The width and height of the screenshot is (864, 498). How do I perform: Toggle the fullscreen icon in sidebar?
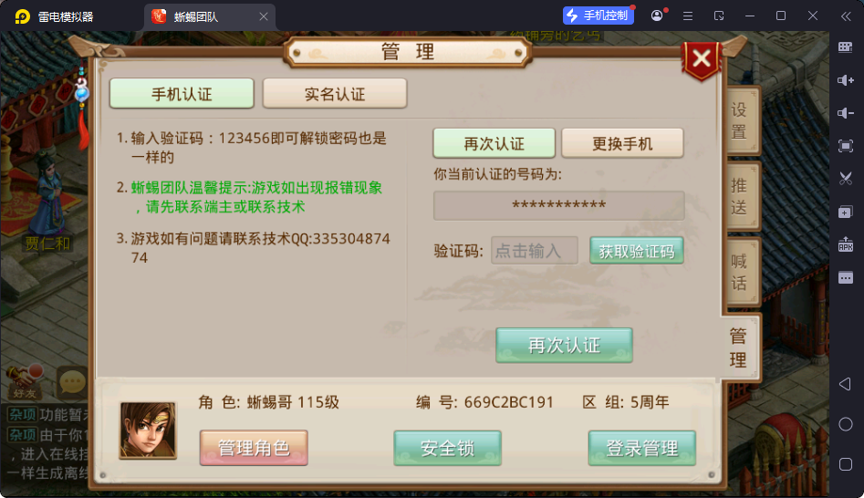point(845,146)
